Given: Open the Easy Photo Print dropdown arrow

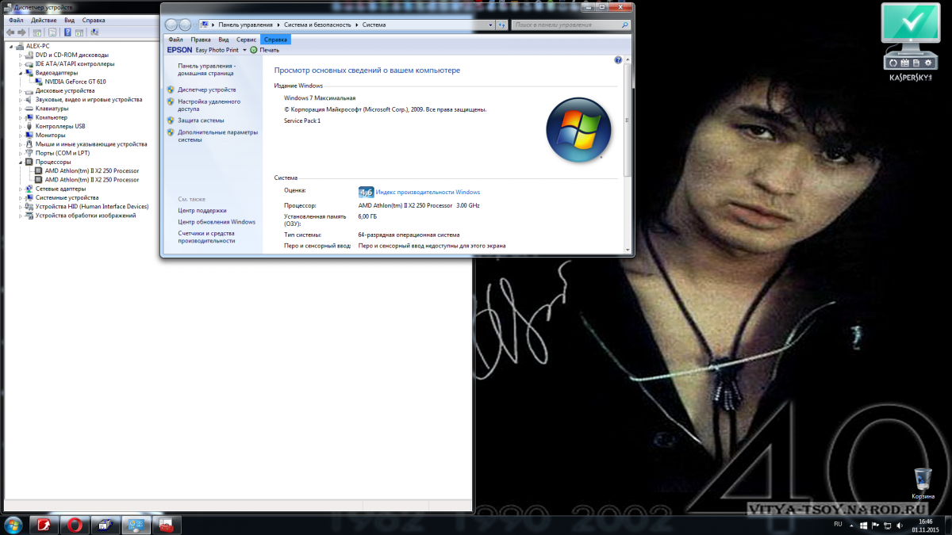Looking at the screenshot, I should coord(244,50).
